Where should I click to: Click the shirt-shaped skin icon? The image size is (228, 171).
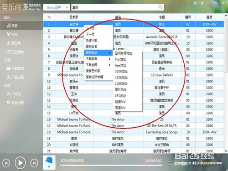pos(202,3)
